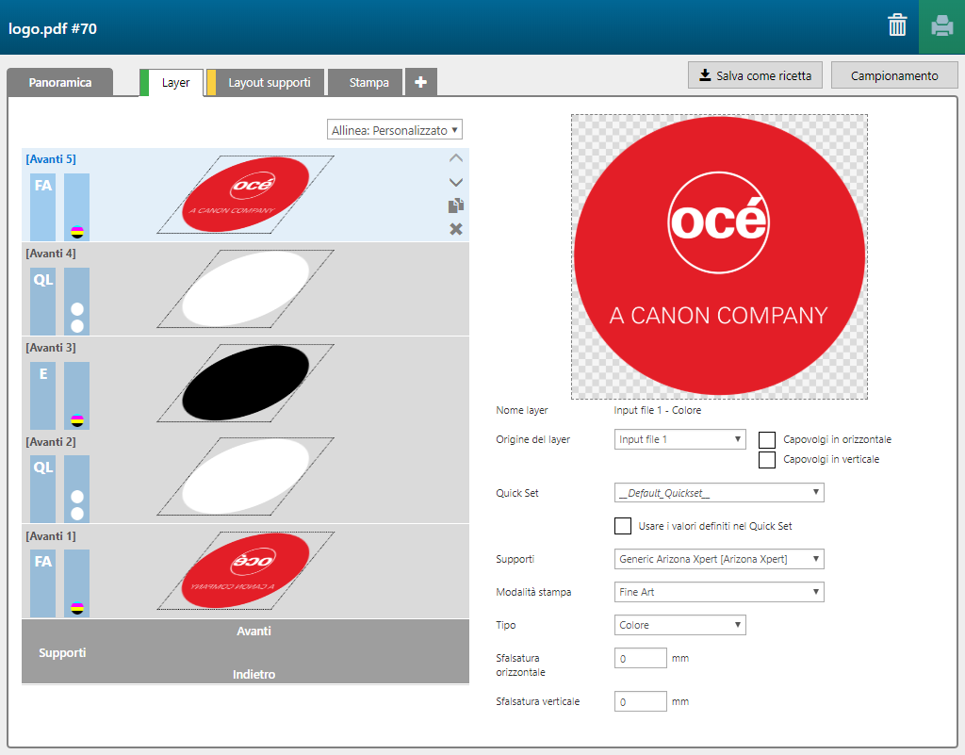
Task: Click the white ink dots of Avanti 4
Action: [x=77, y=318]
